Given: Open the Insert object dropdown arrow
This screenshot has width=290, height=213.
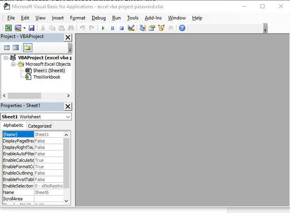Looking at the screenshot, I should point(24,28).
